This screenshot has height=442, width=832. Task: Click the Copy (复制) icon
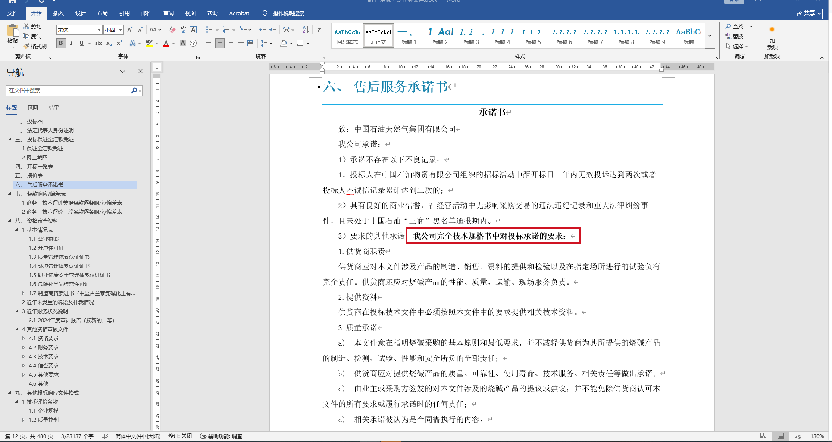(x=26, y=37)
